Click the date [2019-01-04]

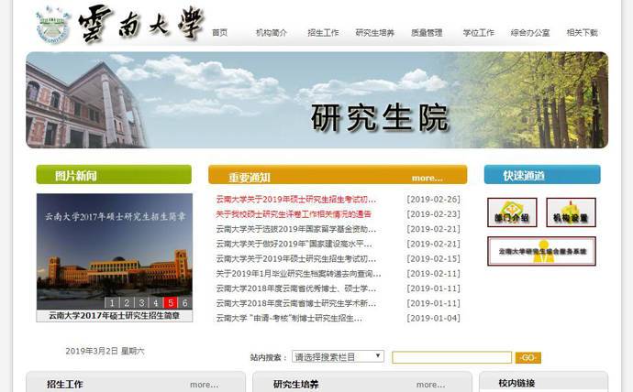coord(433,319)
